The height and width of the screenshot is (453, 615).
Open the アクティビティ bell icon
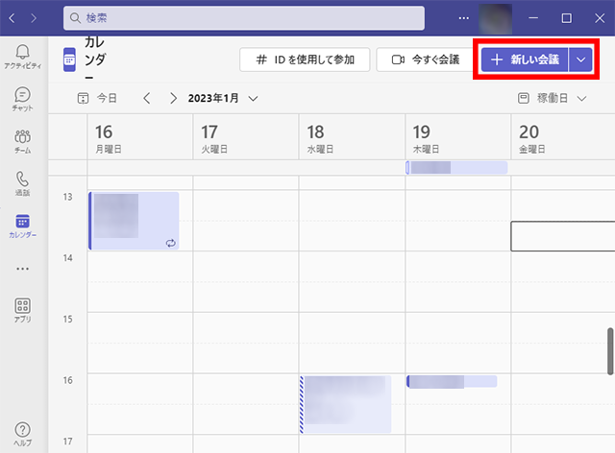point(22,56)
